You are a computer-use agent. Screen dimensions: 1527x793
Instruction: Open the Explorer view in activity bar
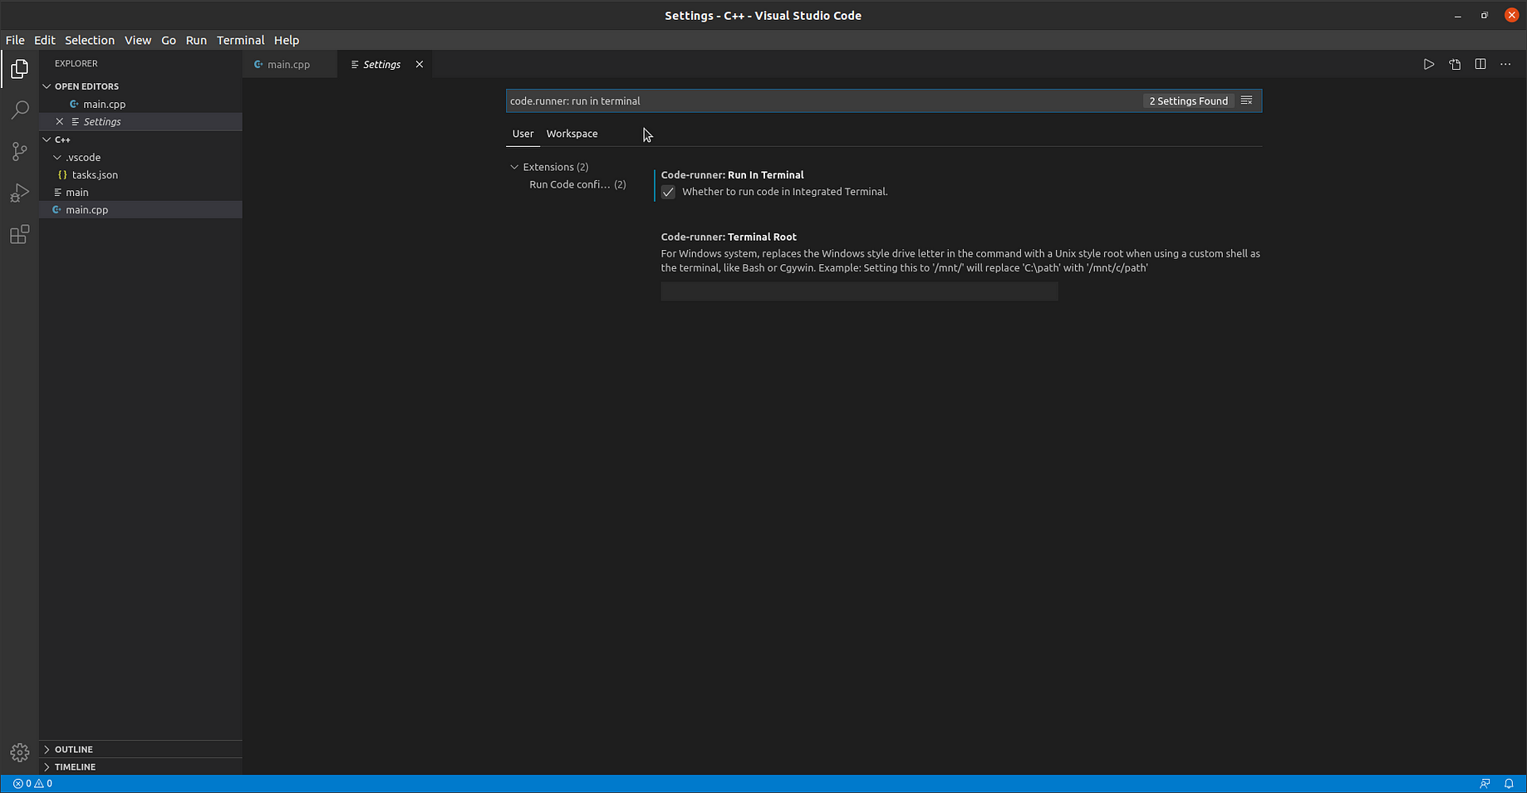(19, 69)
